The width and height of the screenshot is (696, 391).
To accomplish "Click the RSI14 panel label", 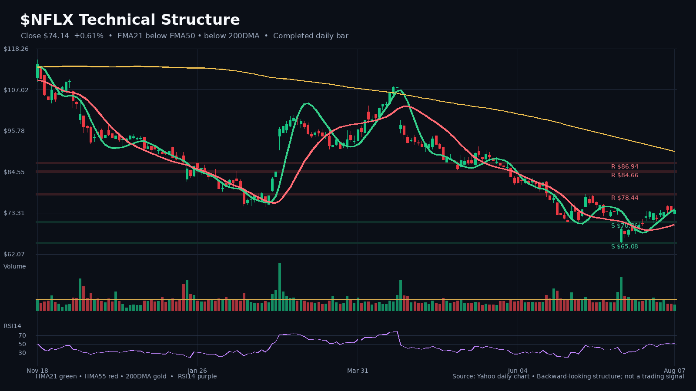I will coord(12,326).
